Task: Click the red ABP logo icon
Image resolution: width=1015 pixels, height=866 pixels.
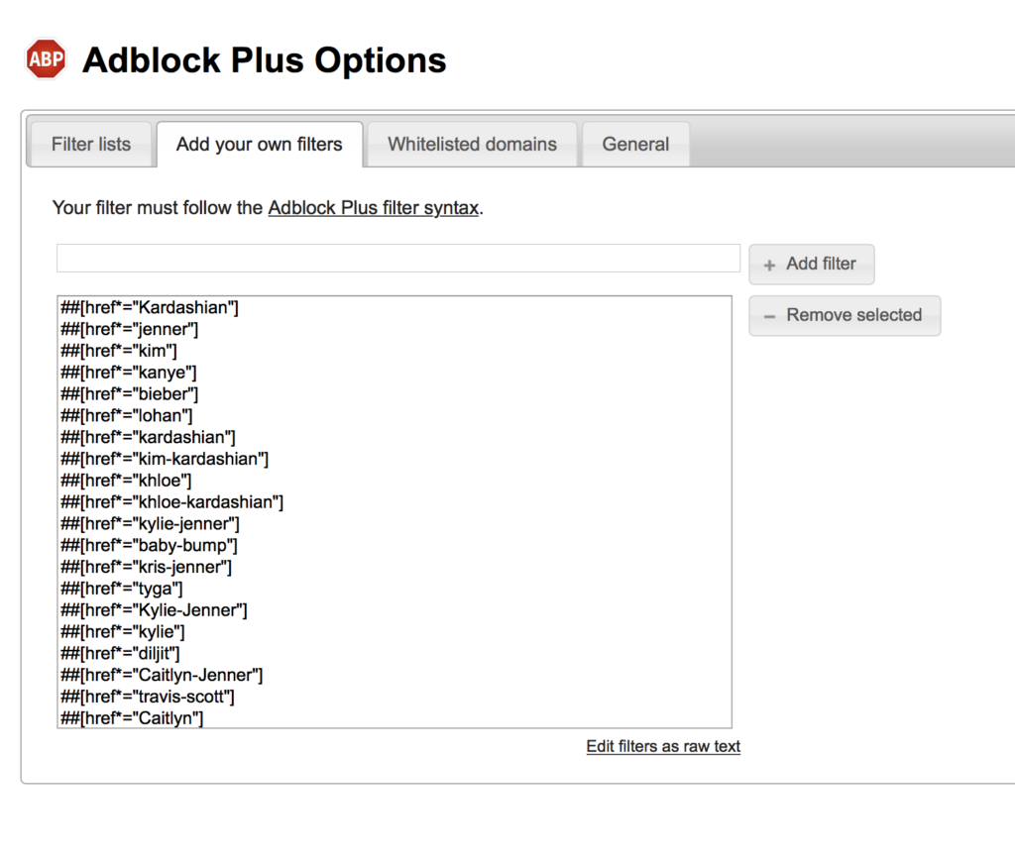Action: [x=46, y=58]
